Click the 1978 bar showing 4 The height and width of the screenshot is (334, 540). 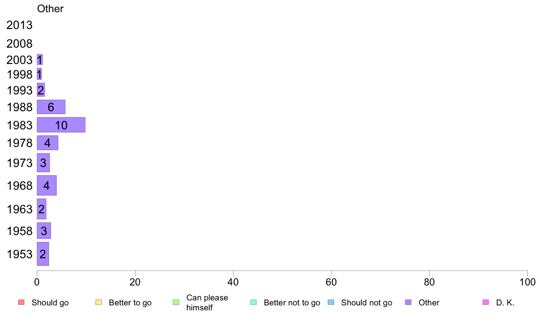click(x=48, y=143)
